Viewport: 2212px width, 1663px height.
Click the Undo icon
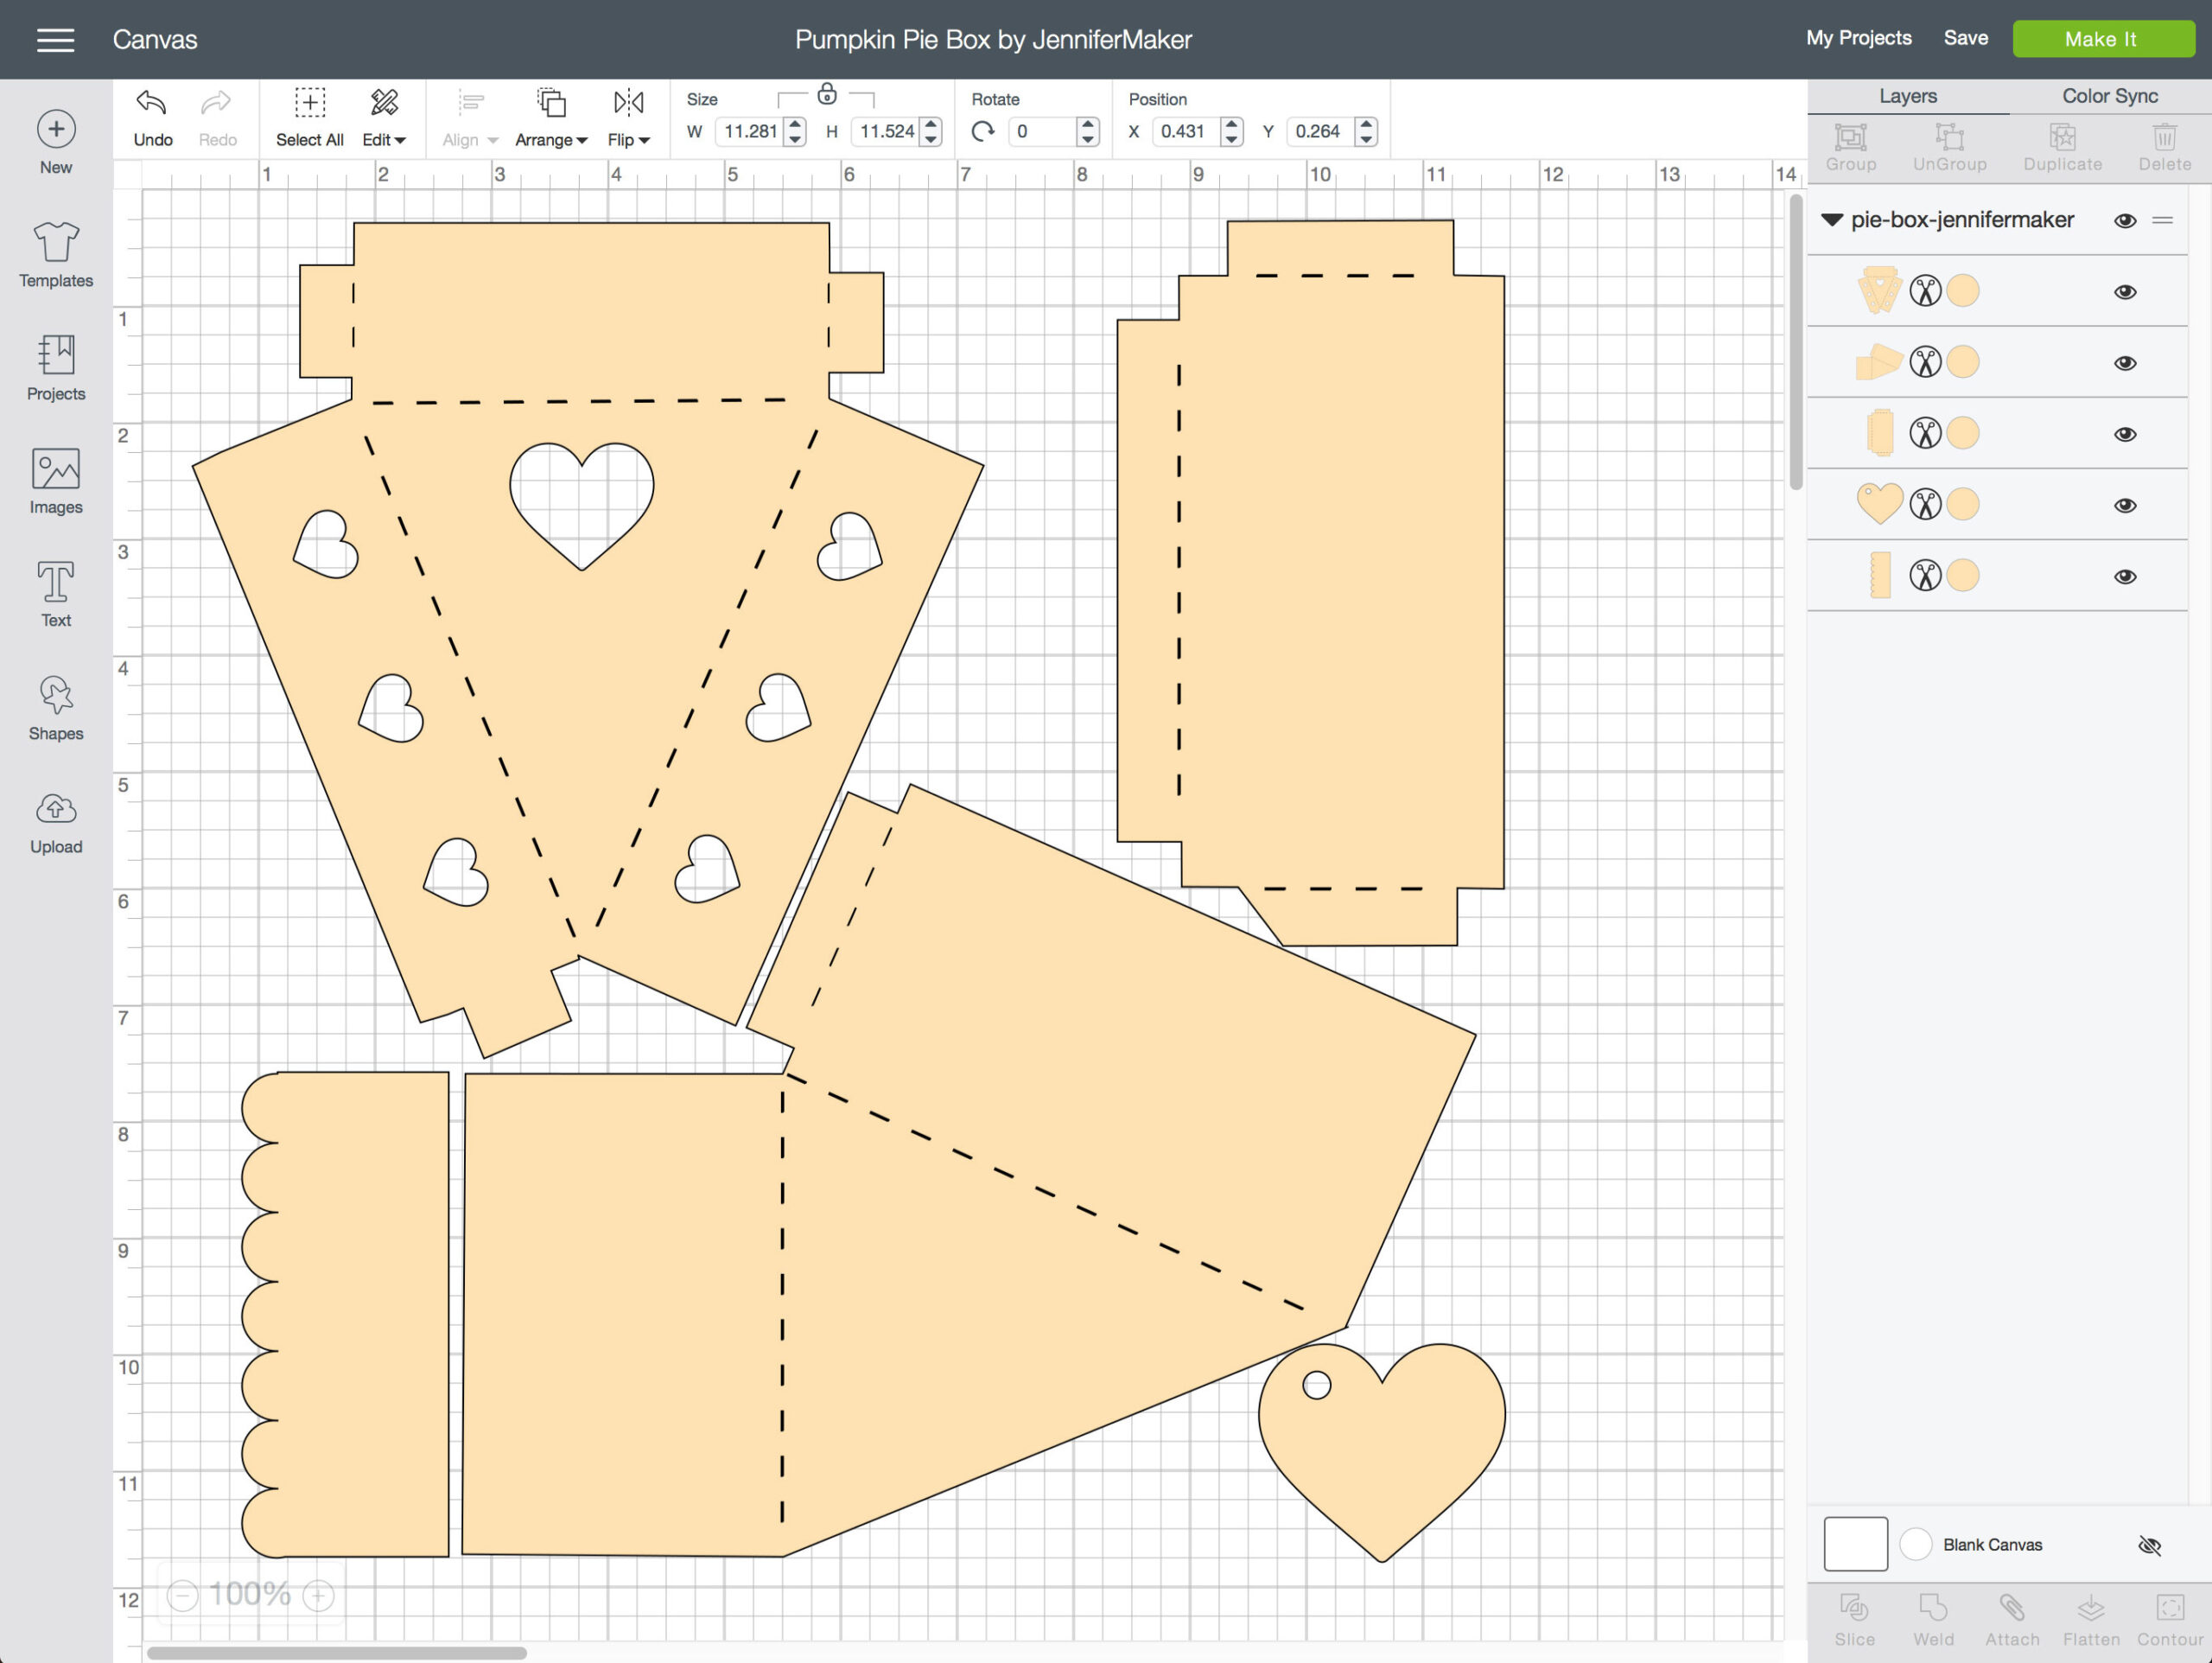[151, 103]
